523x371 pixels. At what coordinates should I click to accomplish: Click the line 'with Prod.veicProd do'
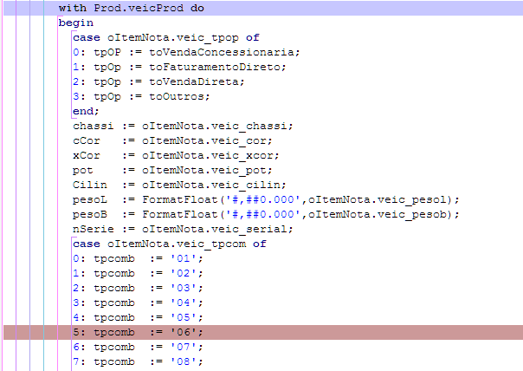(x=132, y=8)
